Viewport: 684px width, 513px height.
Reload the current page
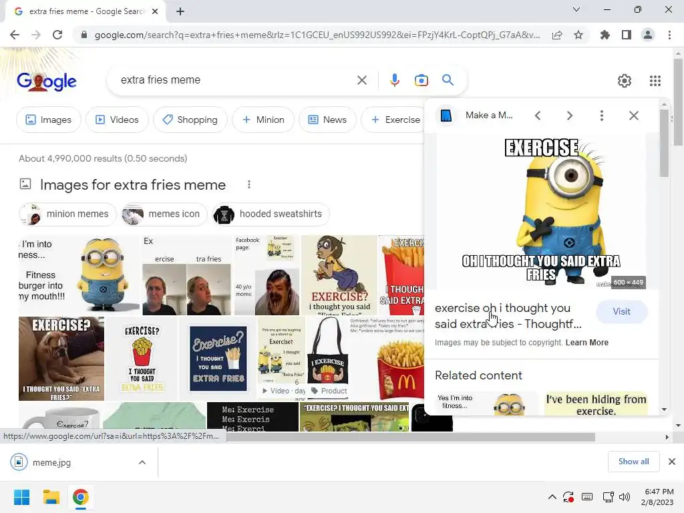point(57,35)
